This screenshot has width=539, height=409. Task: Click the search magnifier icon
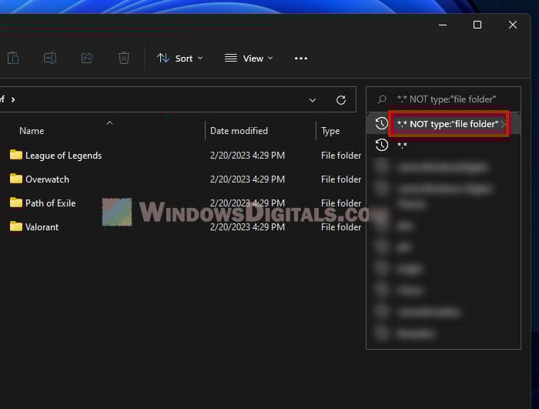pos(382,99)
